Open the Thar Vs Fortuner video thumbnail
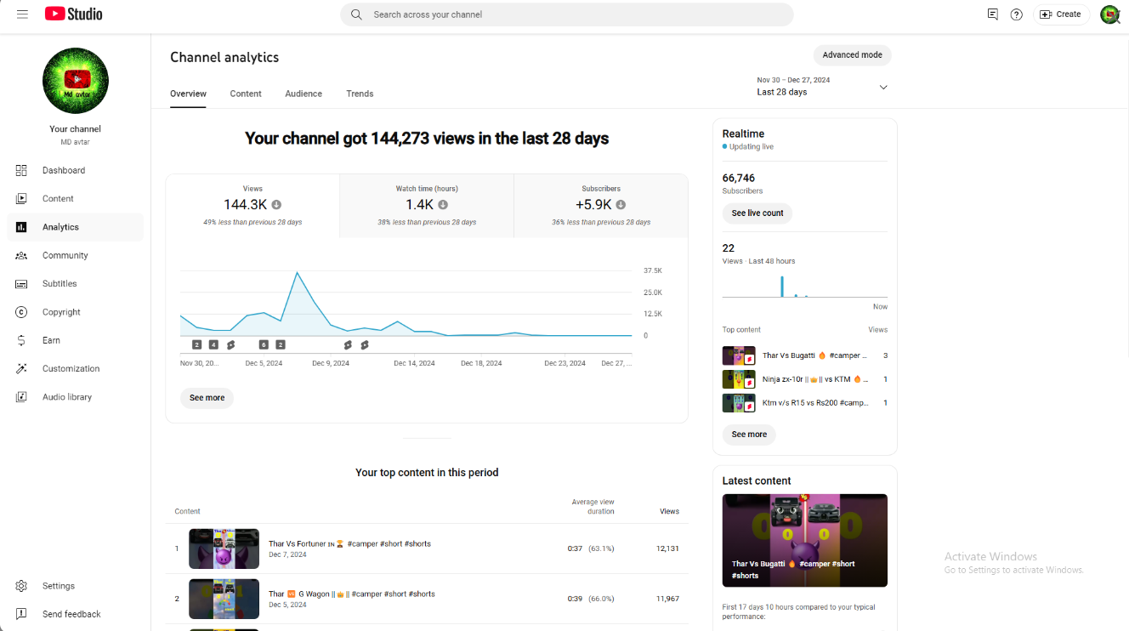The image size is (1129, 631). pos(224,549)
